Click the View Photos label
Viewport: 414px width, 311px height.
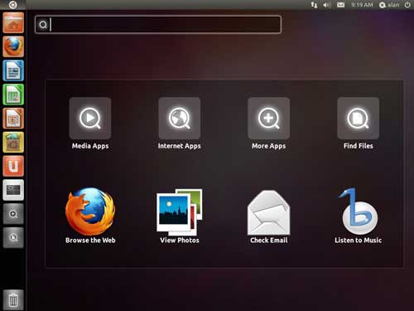180,241
